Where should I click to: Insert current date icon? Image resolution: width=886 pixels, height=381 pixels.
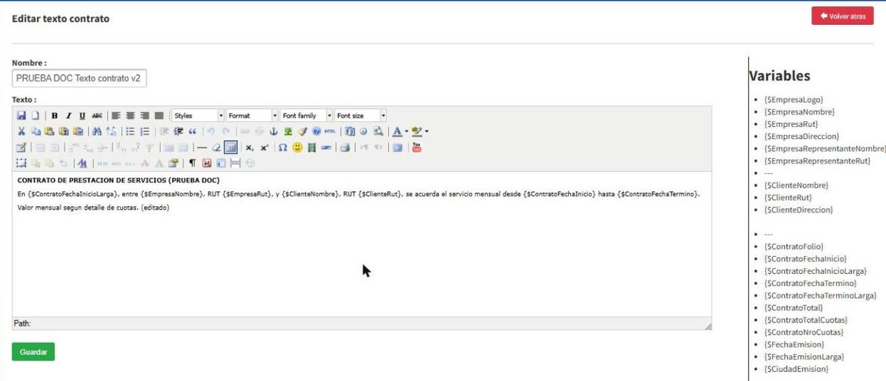click(350, 131)
